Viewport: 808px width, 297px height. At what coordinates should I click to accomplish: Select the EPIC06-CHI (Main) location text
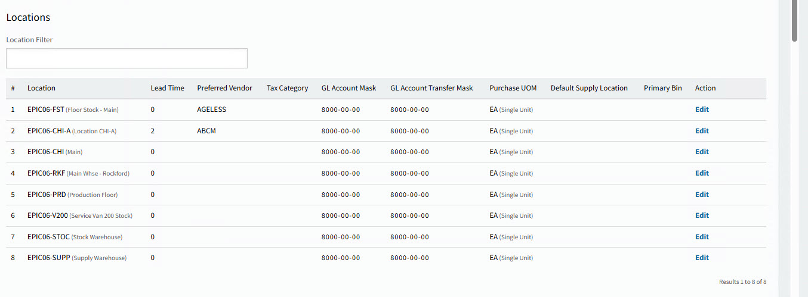click(55, 152)
